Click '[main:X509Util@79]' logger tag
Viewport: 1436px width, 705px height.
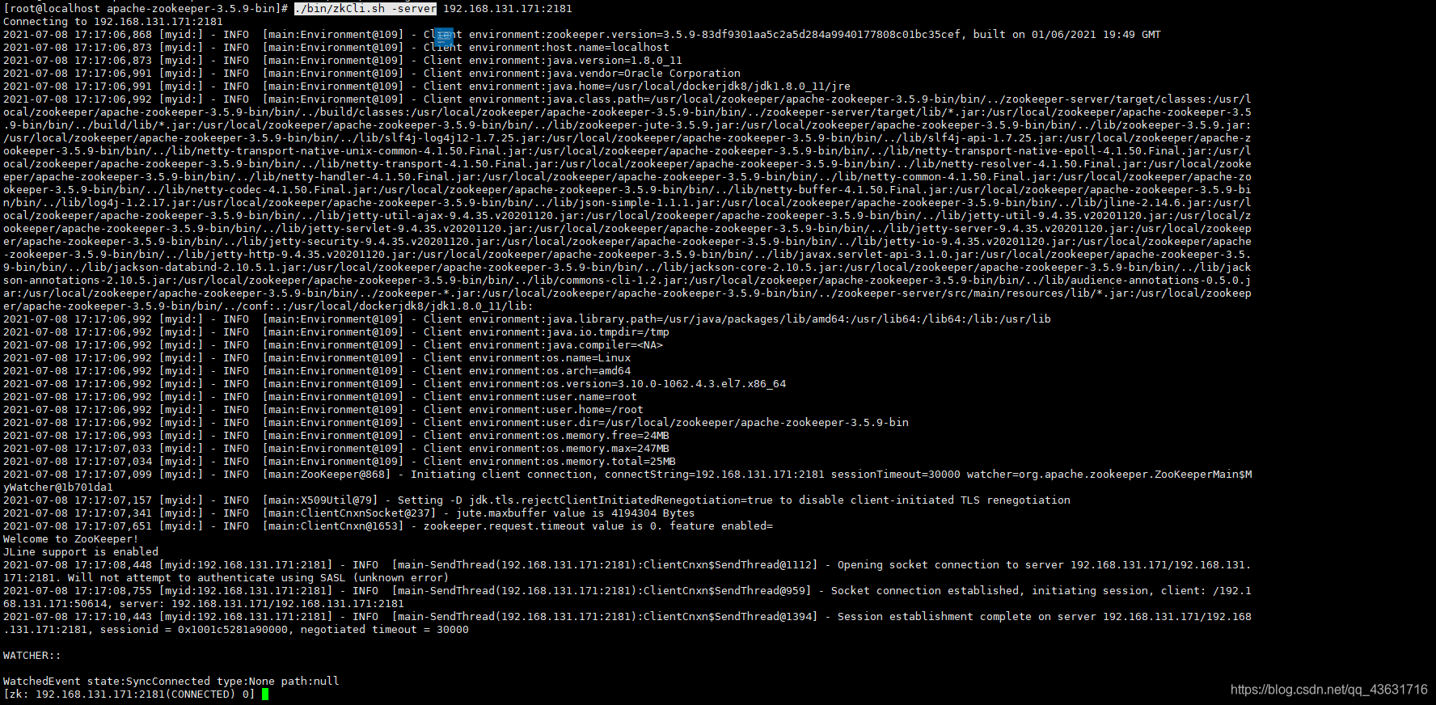click(320, 500)
